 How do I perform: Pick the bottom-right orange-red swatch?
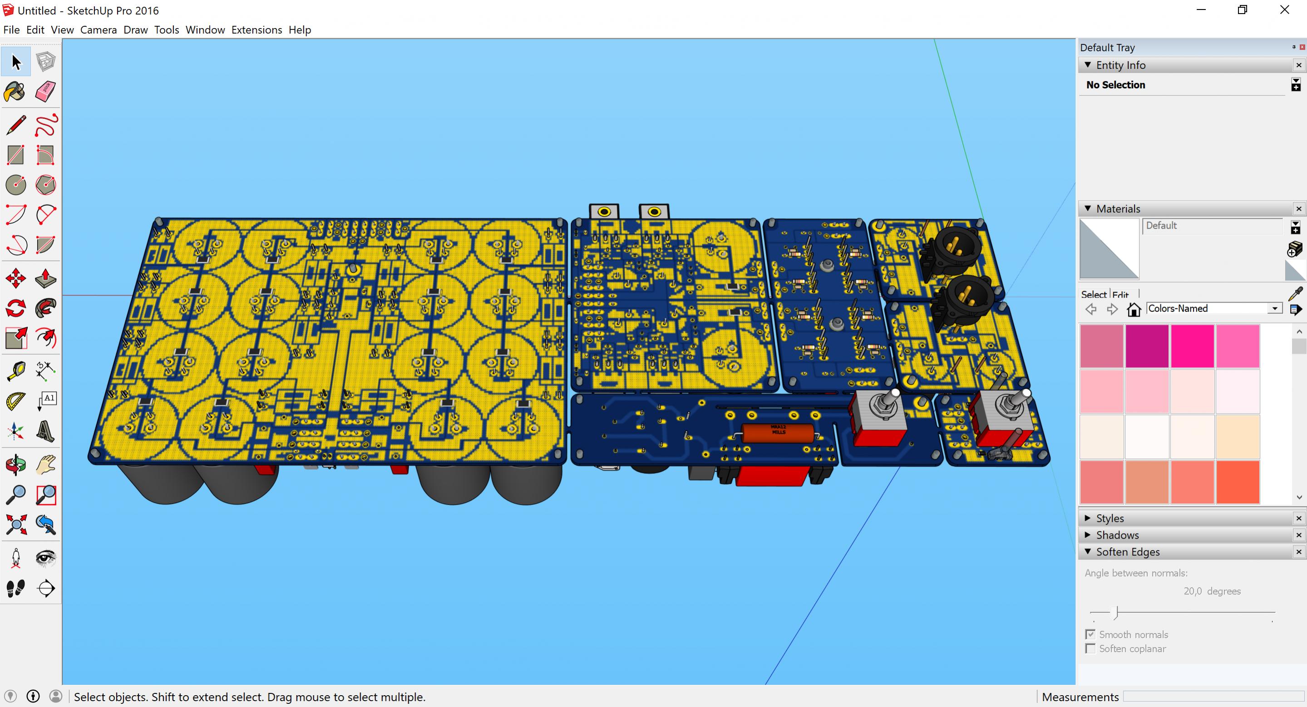(x=1238, y=482)
